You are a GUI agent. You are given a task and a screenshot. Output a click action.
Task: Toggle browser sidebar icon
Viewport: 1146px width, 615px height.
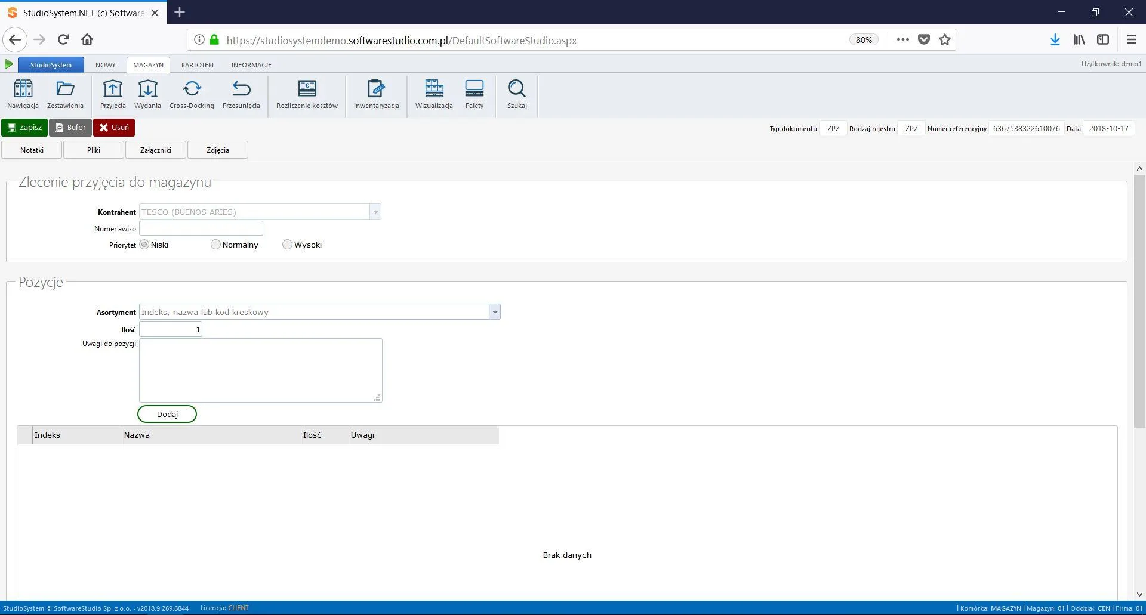click(x=1103, y=40)
